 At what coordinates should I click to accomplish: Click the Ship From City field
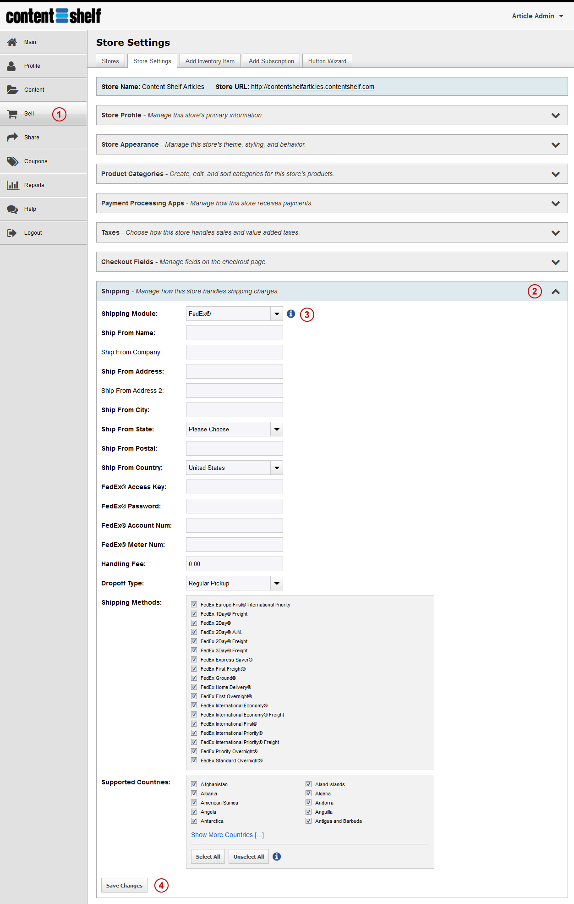234,410
